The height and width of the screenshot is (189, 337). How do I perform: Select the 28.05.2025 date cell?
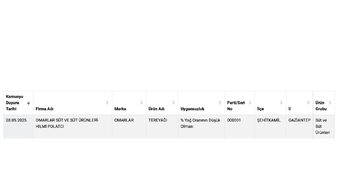pos(18,127)
